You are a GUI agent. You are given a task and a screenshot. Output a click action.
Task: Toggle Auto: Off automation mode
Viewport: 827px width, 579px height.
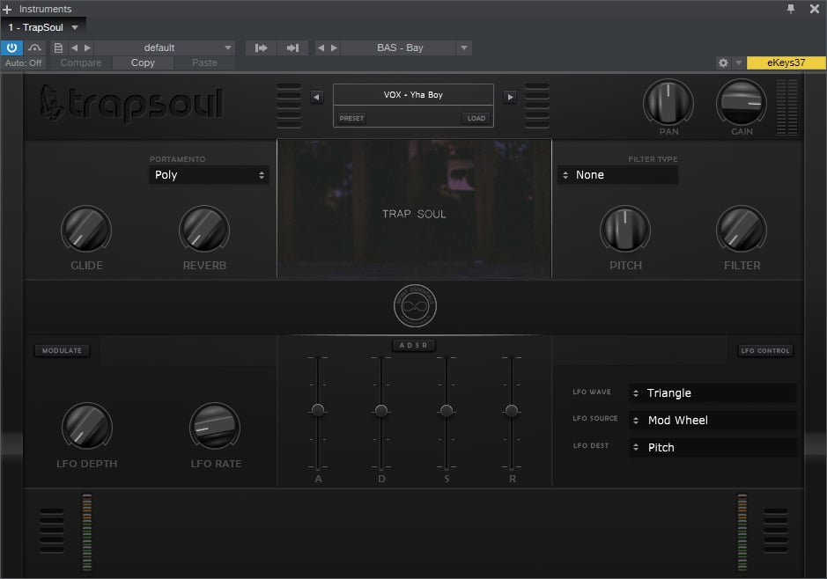pyautogui.click(x=23, y=62)
